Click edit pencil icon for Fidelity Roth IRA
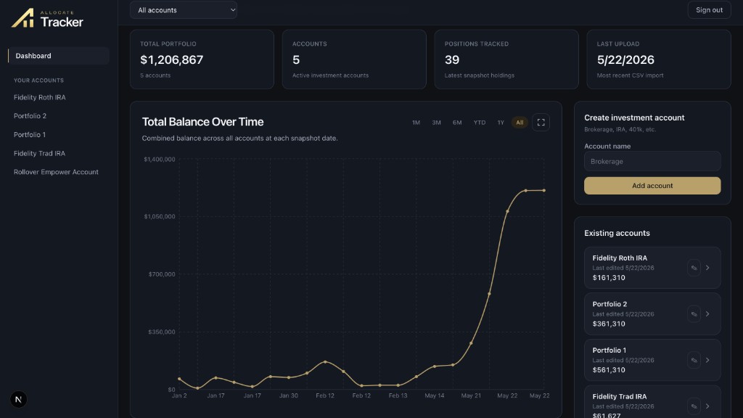 click(694, 268)
